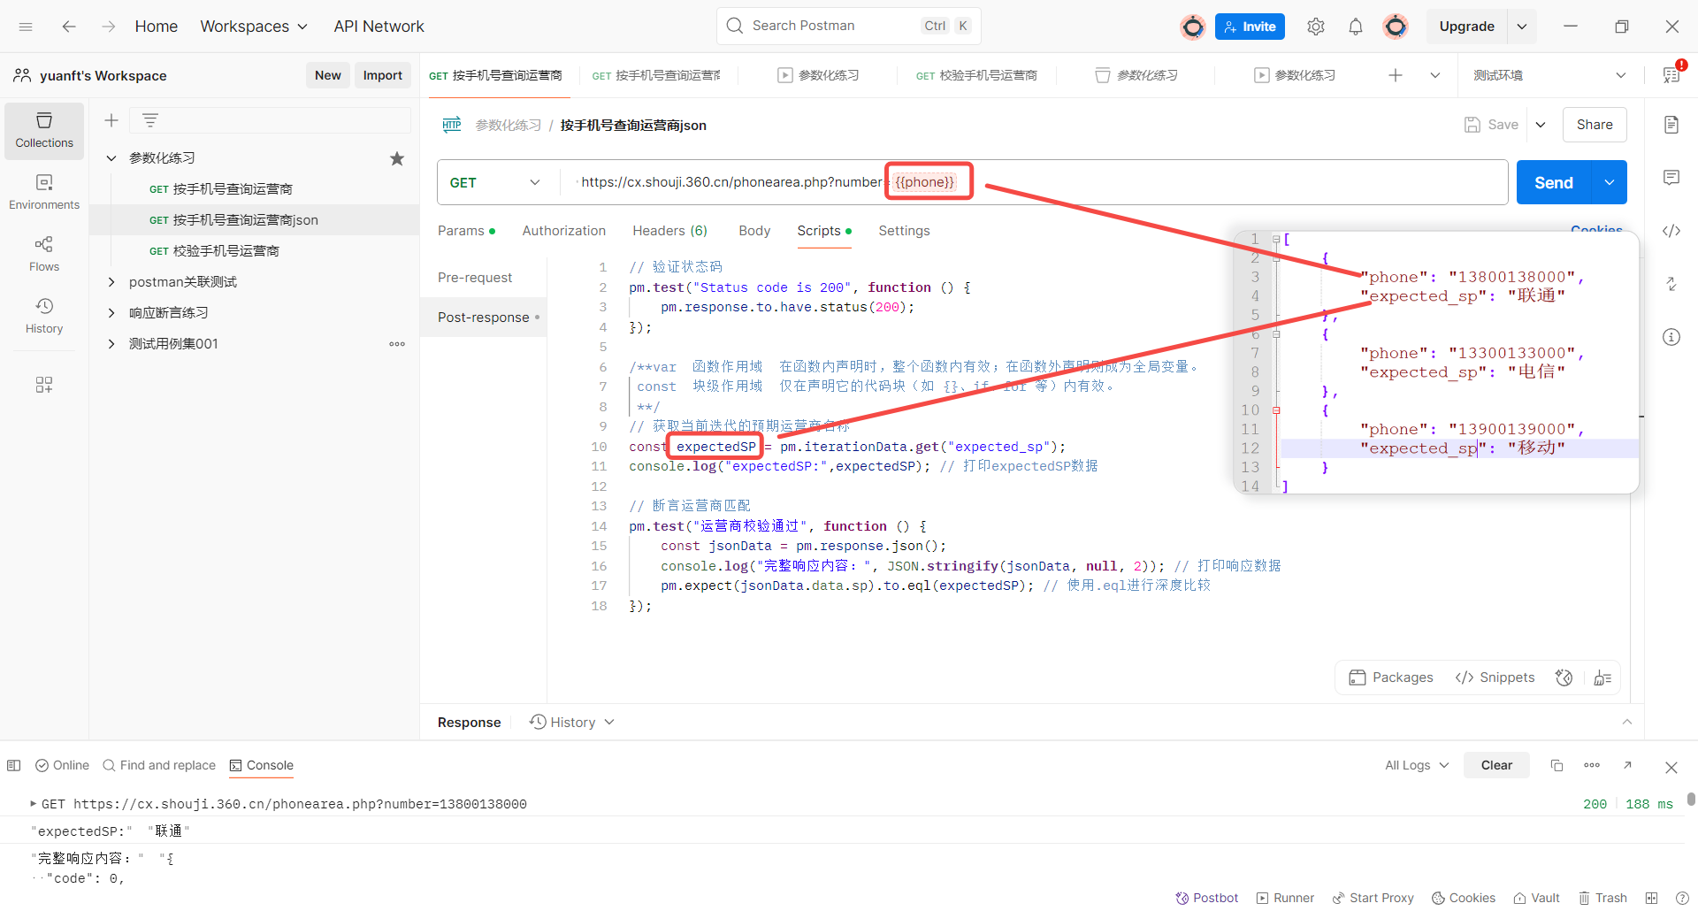This screenshot has width=1698, height=911.
Task: Open new request tab with plus icon
Action: pos(1396,75)
